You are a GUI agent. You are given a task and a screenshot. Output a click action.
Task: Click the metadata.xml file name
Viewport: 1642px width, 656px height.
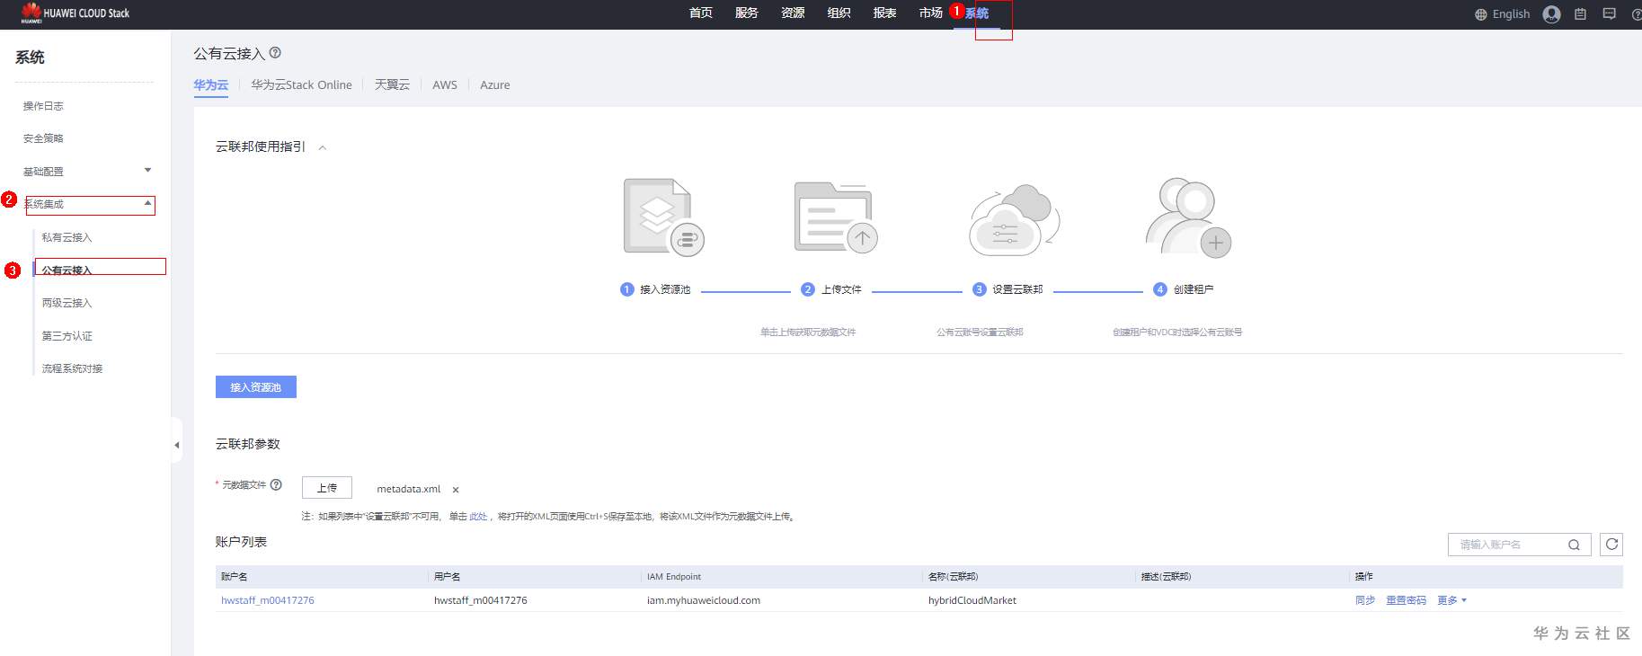tap(409, 489)
